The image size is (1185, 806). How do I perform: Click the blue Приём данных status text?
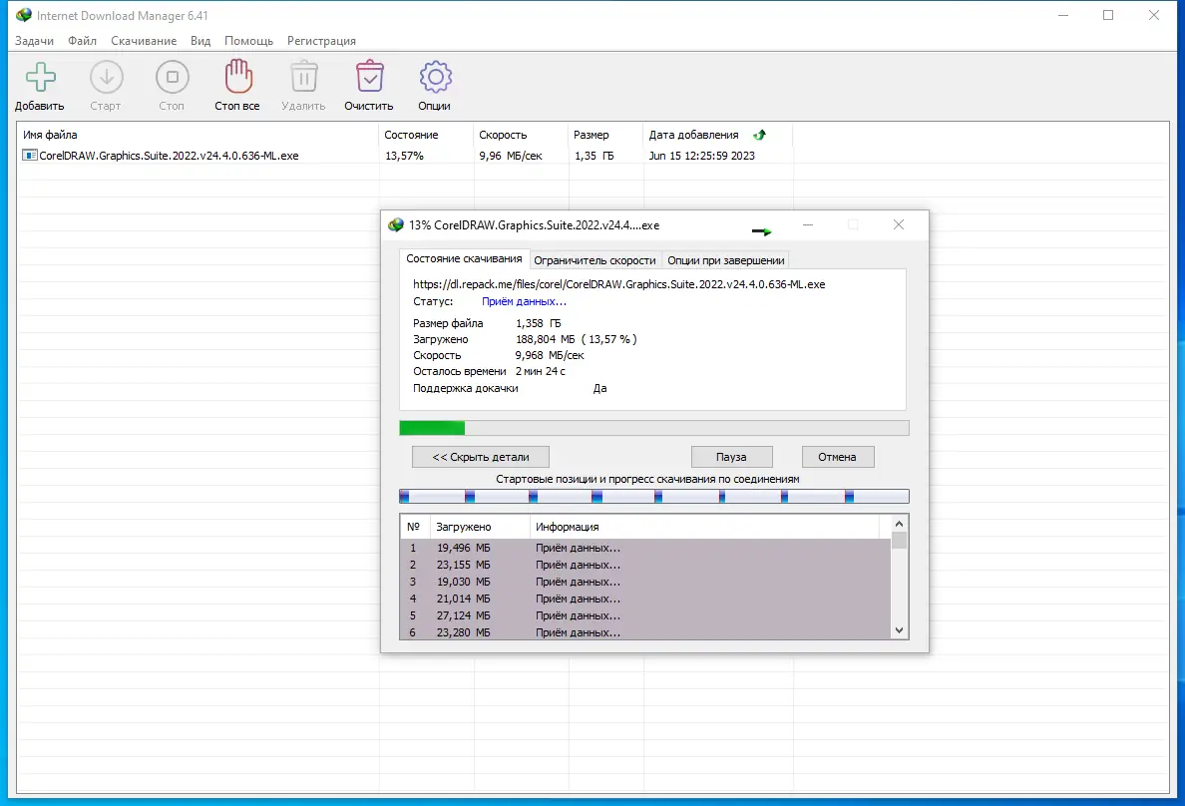(x=524, y=301)
